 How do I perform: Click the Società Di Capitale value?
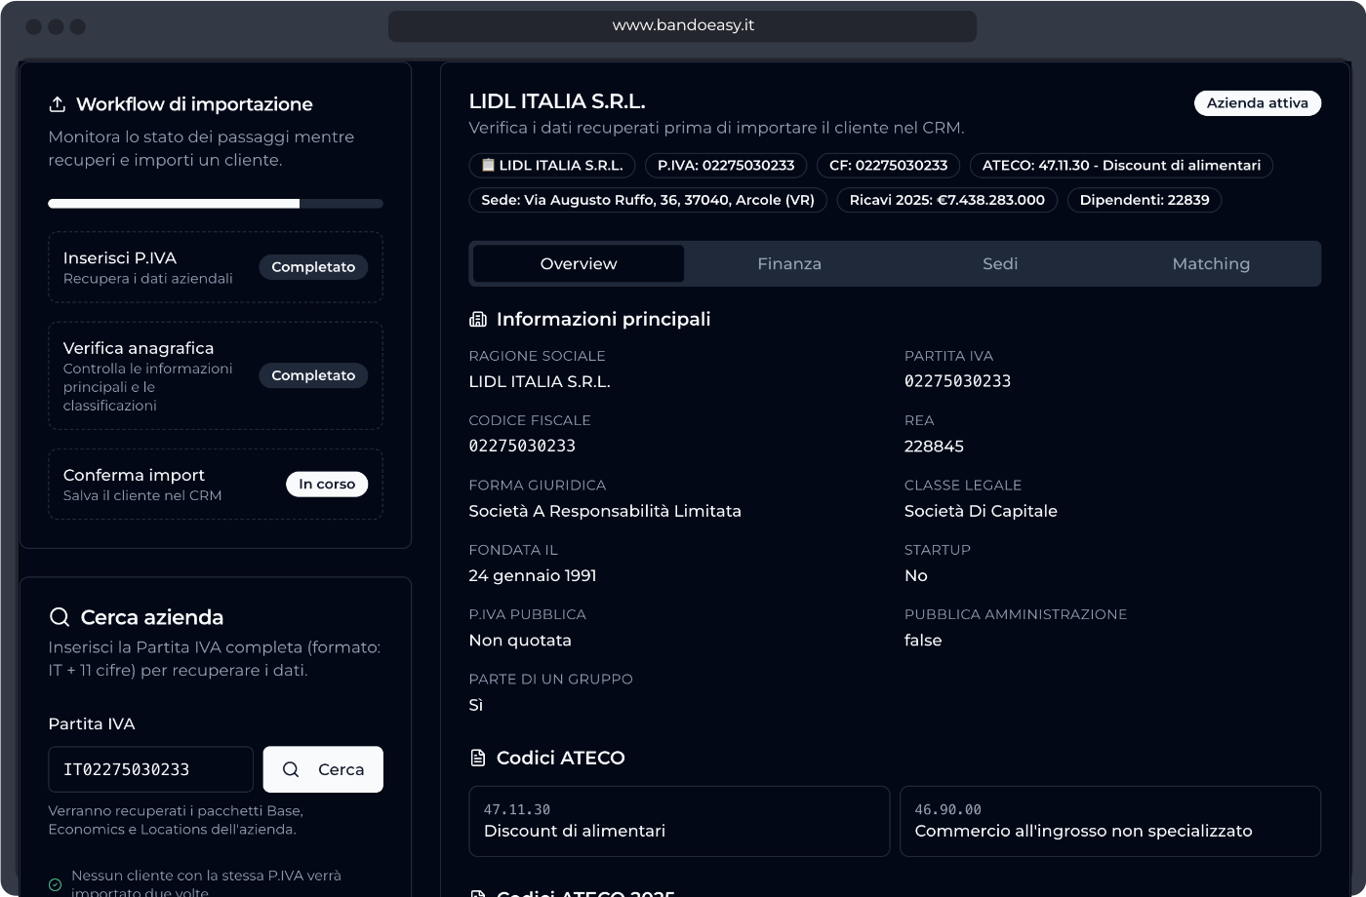tap(981, 511)
